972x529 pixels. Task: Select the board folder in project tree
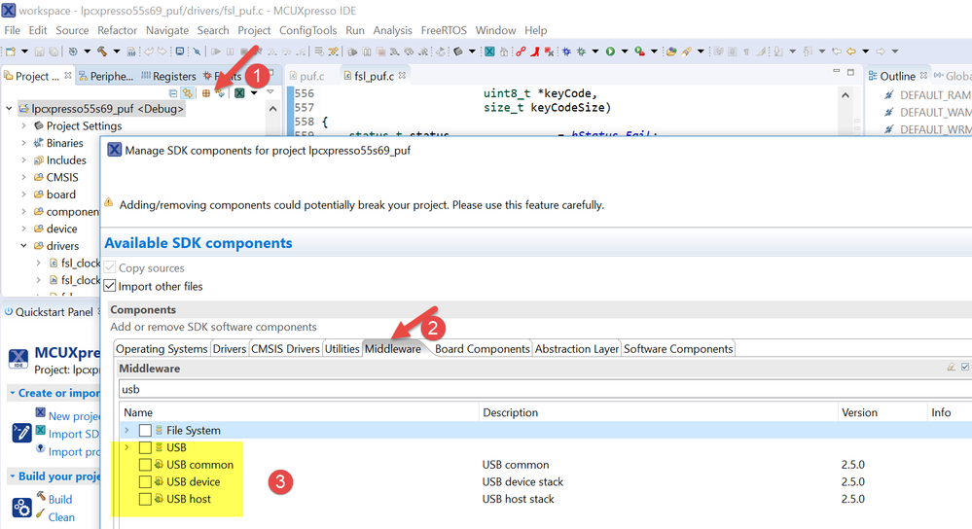(x=60, y=194)
